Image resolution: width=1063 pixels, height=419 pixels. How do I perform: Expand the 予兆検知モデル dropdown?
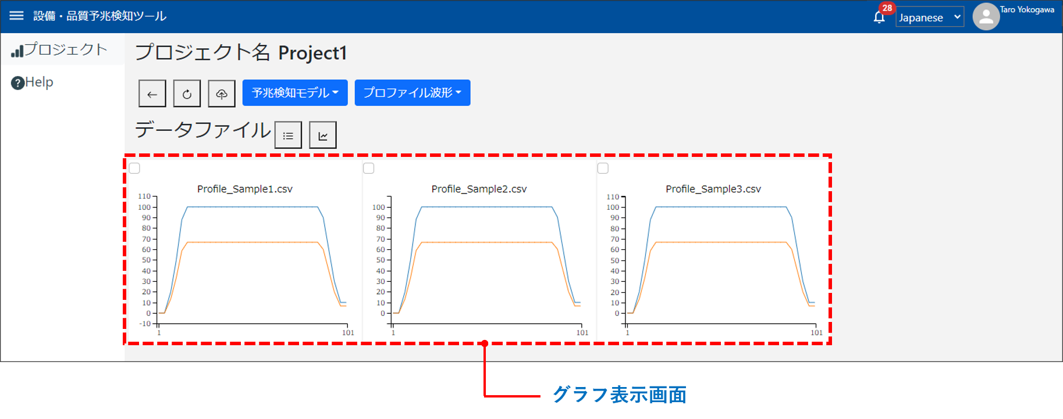pos(295,92)
